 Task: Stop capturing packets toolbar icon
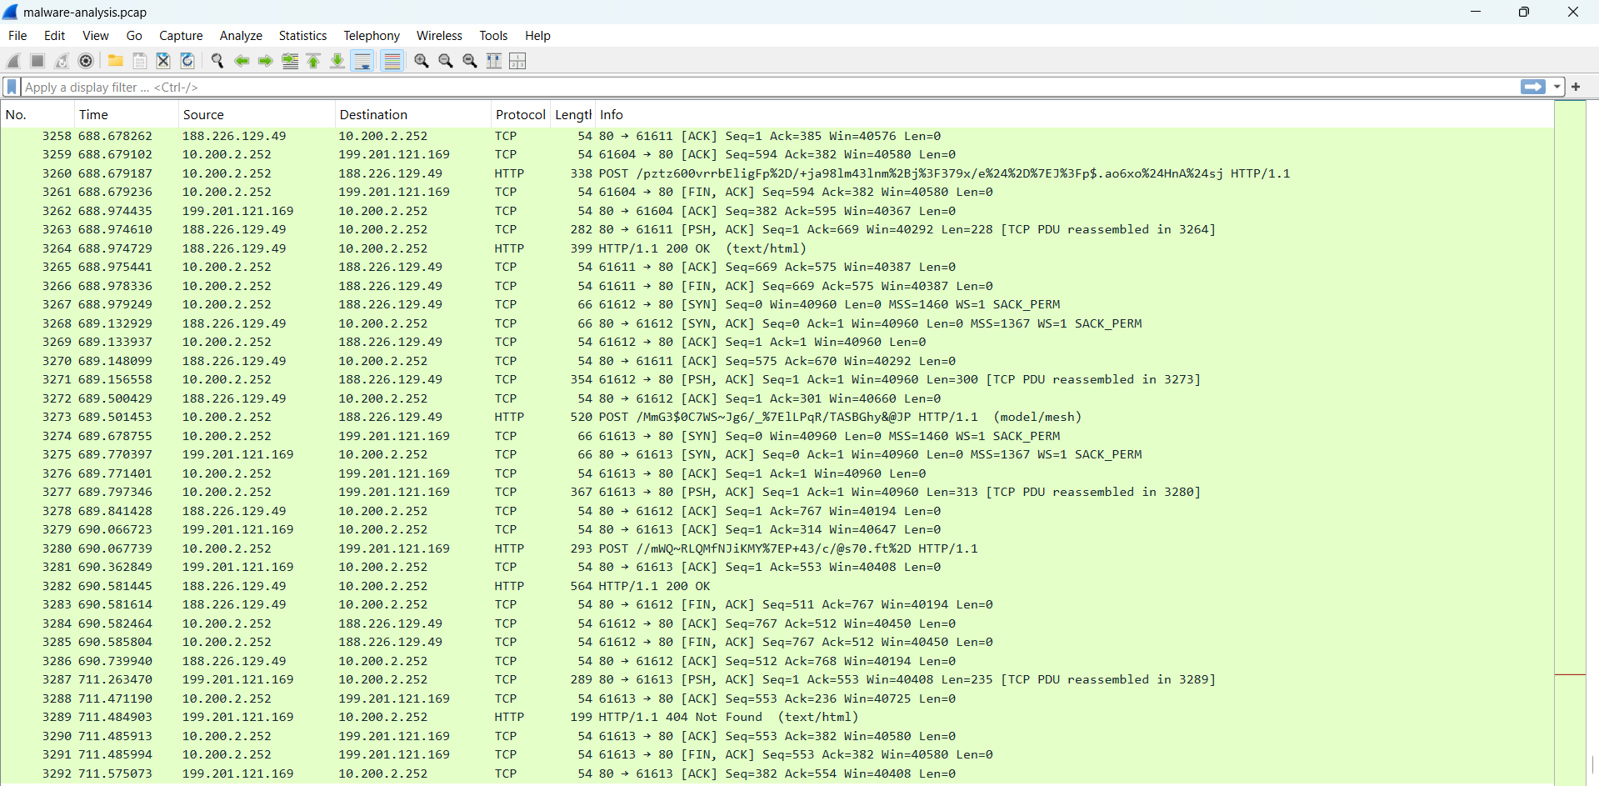pos(37,61)
